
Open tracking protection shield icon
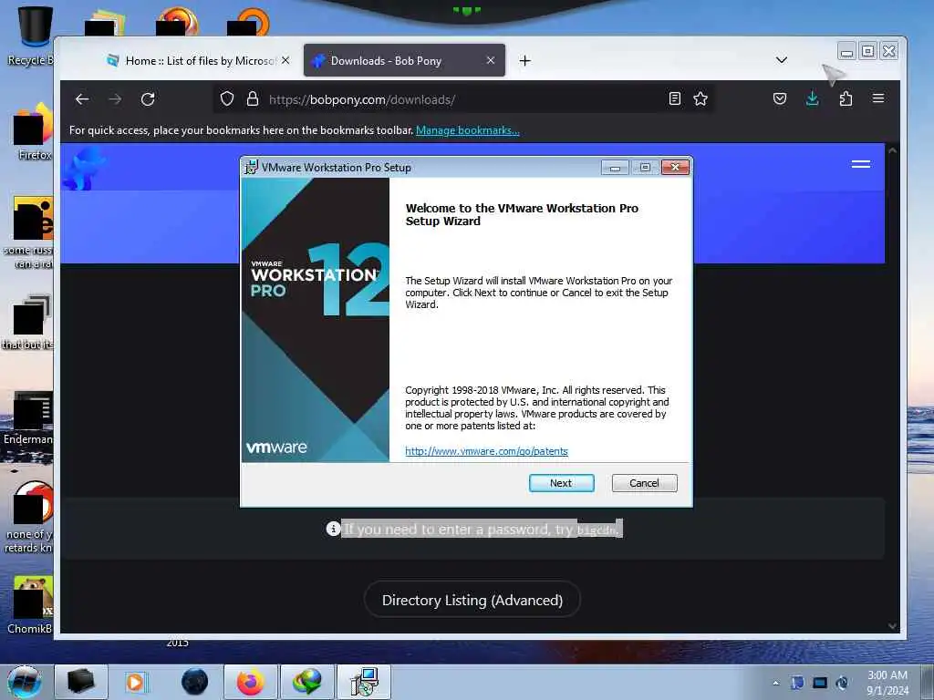coord(227,98)
